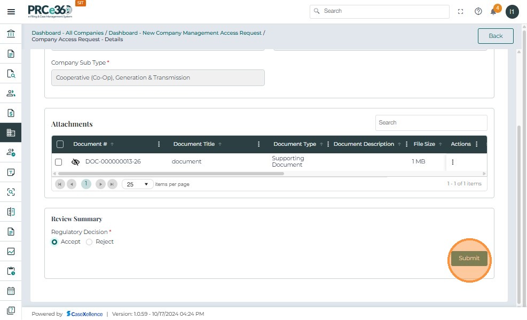Open the text template T sidebar icon

click(x=11, y=172)
